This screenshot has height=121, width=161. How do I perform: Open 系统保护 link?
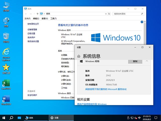click(x=31, y=37)
